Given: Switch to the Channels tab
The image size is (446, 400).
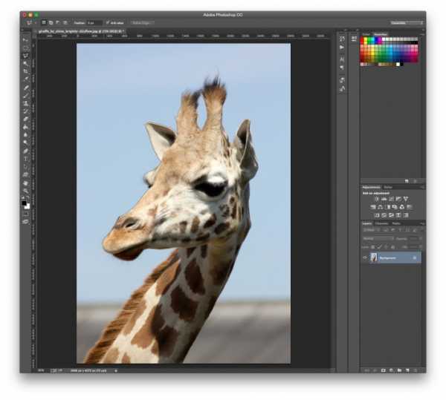Looking at the screenshot, I should coord(381,223).
